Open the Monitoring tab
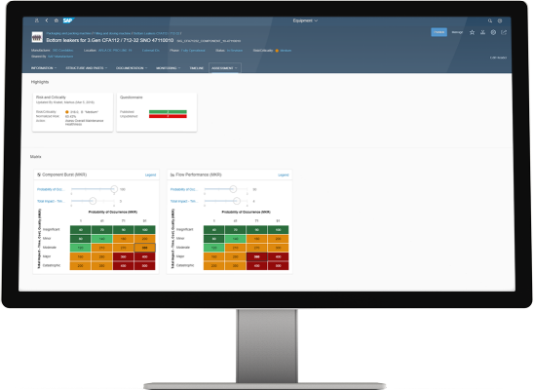Image resolution: width=534 pixels, height=390 pixels. pos(168,68)
